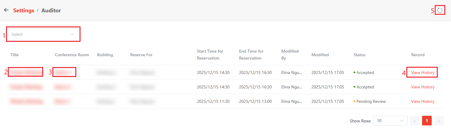Open the second row's title link
Image resolution: width=451 pixels, height=129 pixels.
tap(26, 87)
